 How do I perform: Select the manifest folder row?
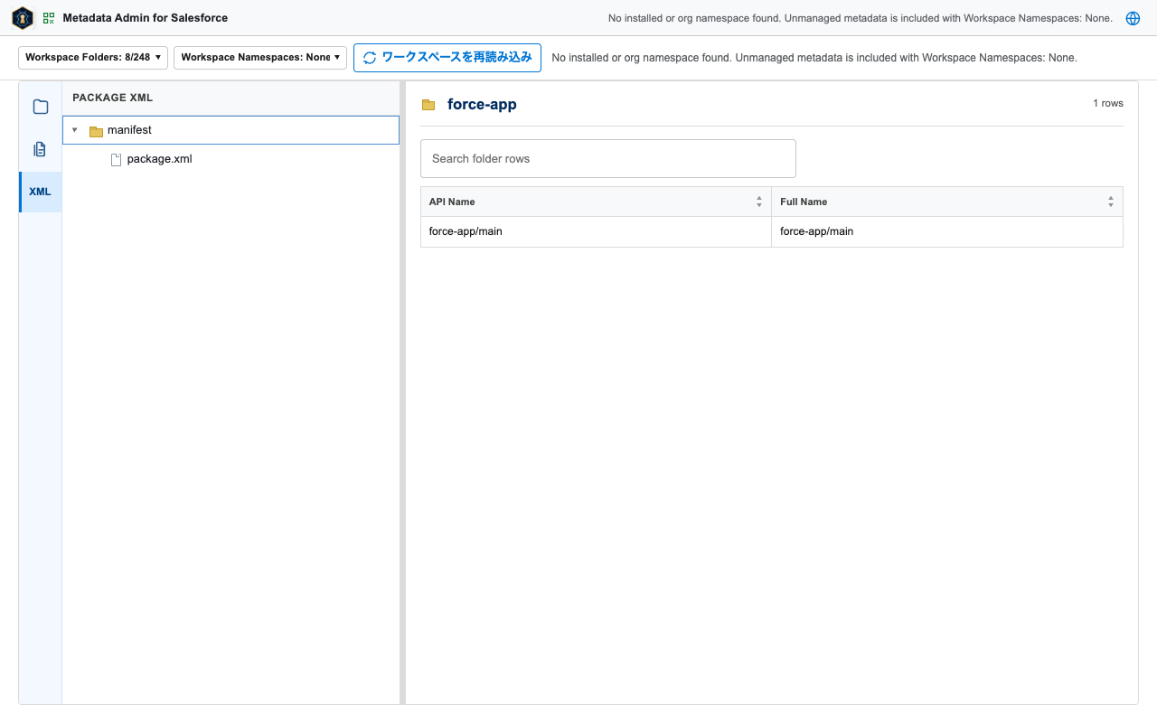pyautogui.click(x=230, y=130)
